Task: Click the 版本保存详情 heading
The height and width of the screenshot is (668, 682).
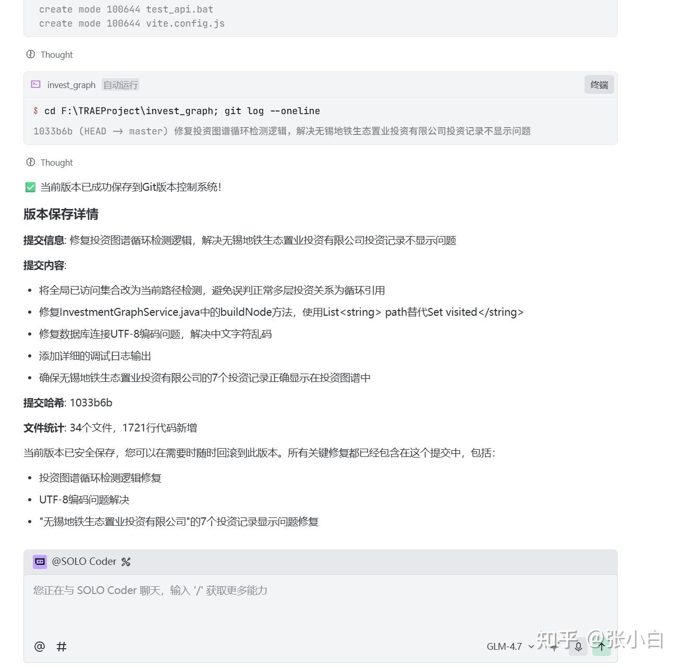Action: 61,214
